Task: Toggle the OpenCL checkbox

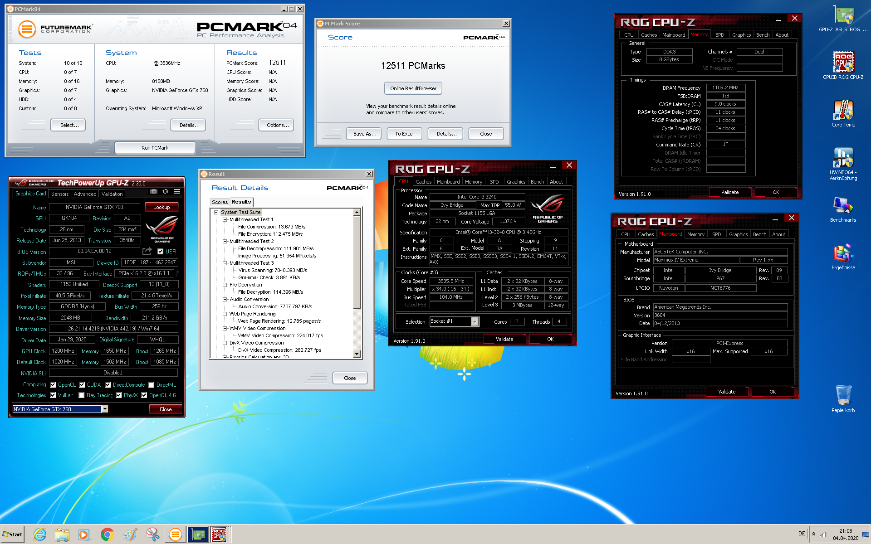Action: click(53, 385)
